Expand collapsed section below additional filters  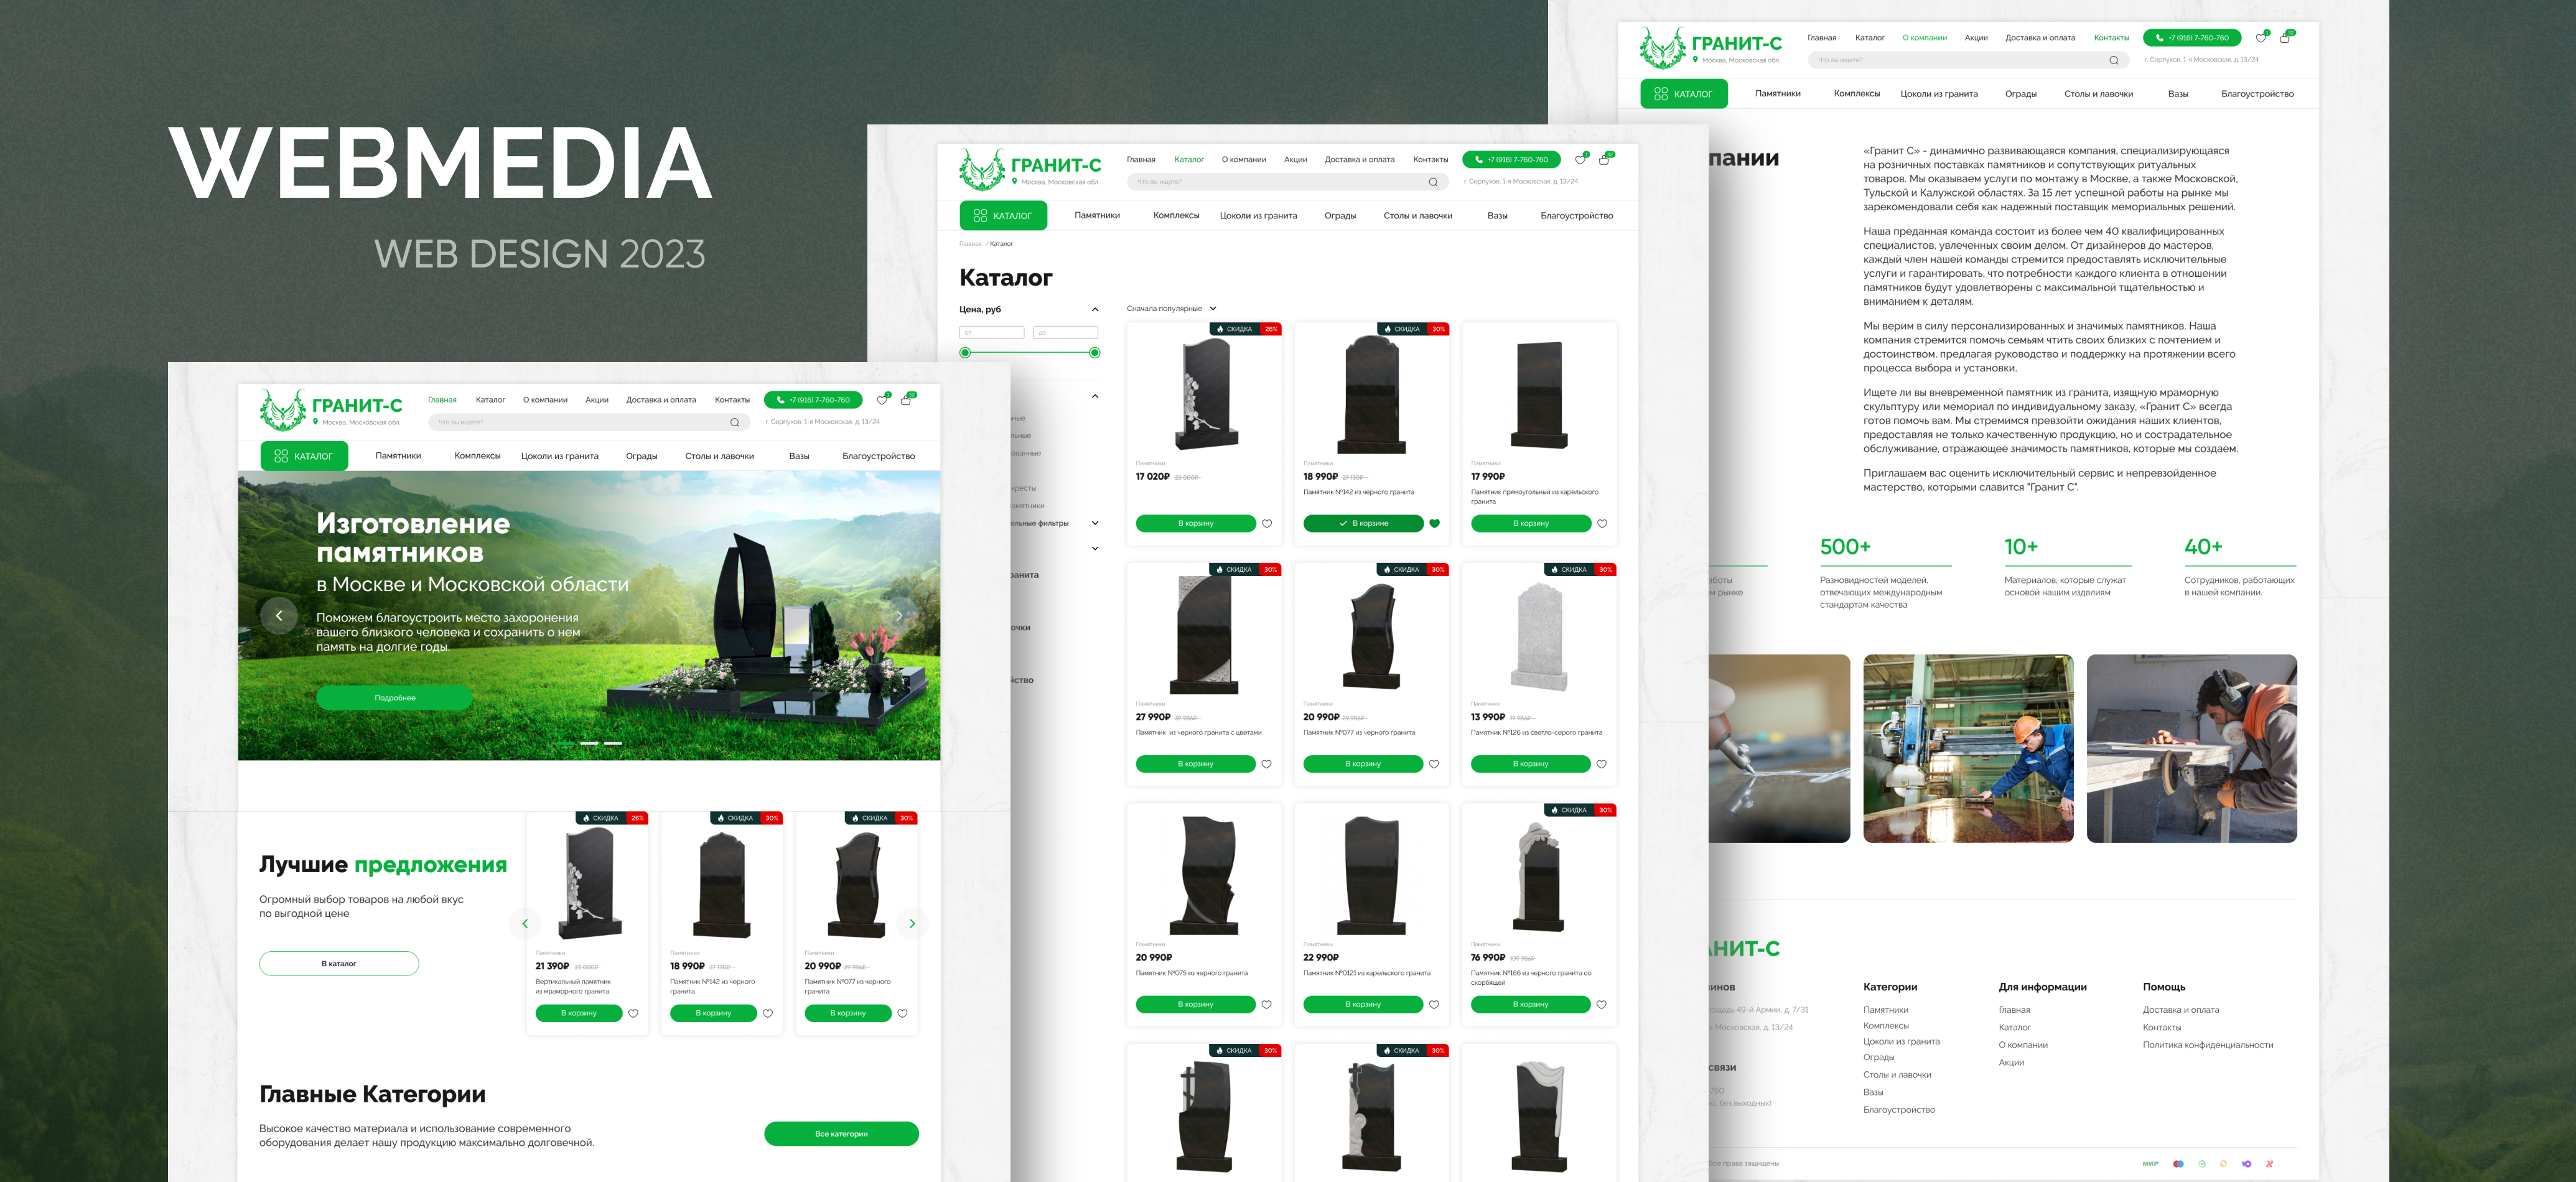click(1095, 548)
